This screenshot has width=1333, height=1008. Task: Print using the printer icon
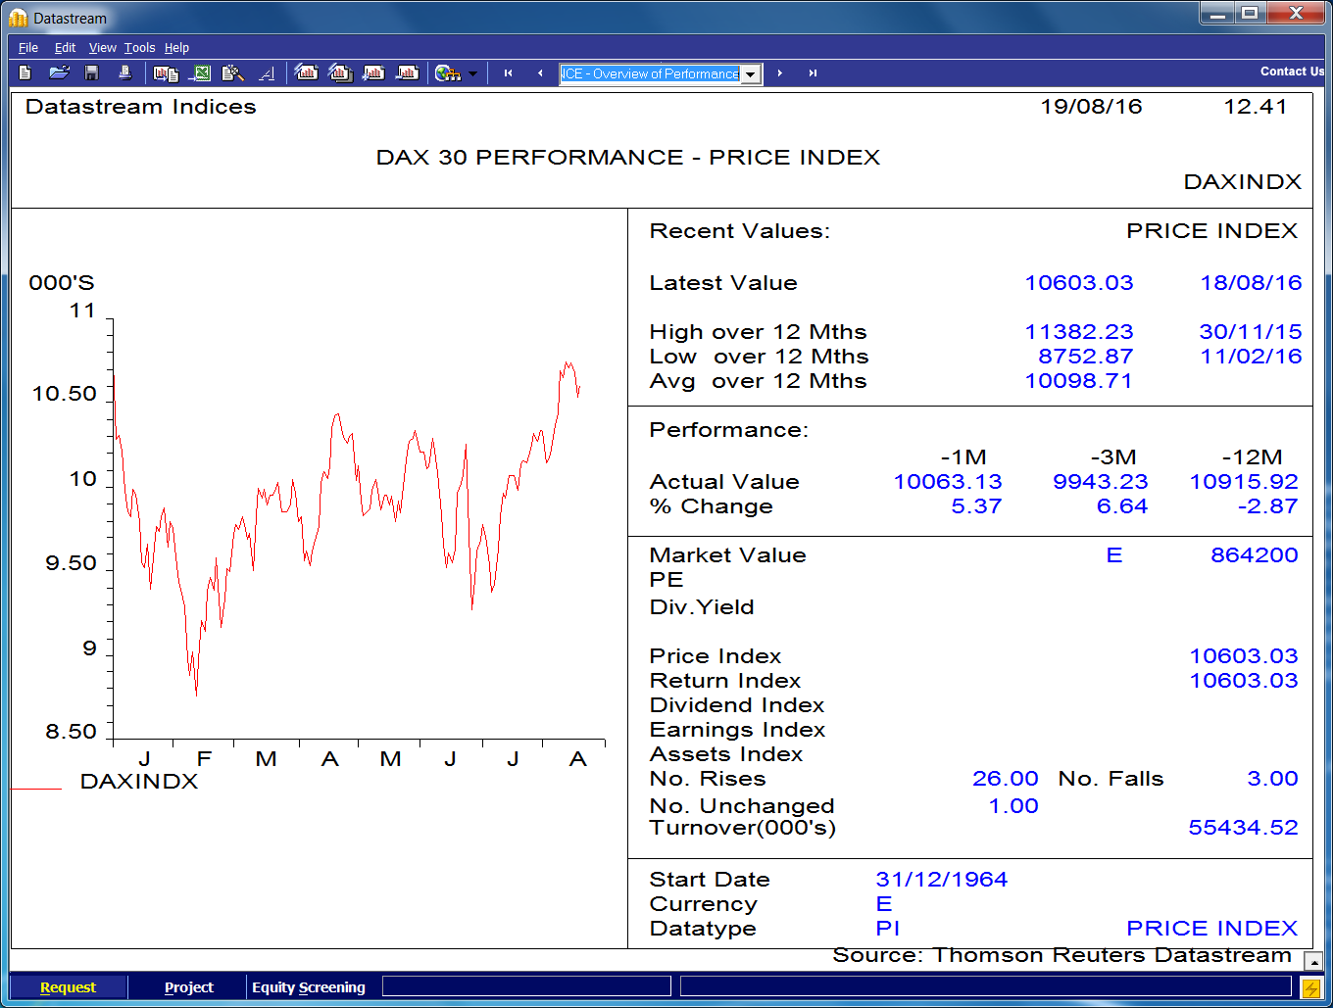tap(124, 72)
